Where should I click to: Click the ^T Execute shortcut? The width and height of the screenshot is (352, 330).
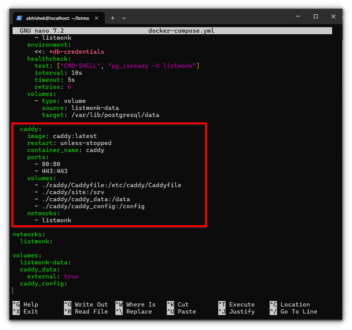pyautogui.click(x=237, y=304)
